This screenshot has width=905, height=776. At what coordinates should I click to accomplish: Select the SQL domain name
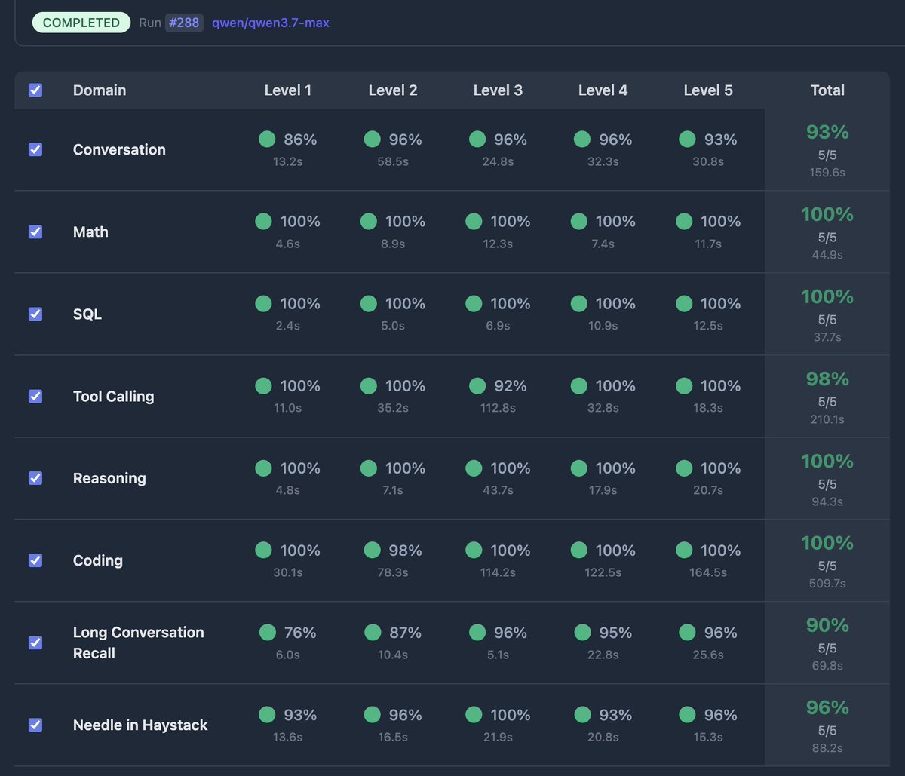coord(87,314)
